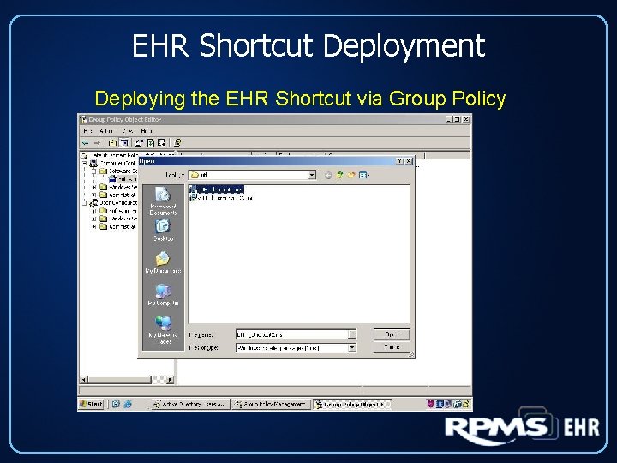The image size is (617, 463).
Task: Click the User Configuration tree icon
Action: pos(93,202)
